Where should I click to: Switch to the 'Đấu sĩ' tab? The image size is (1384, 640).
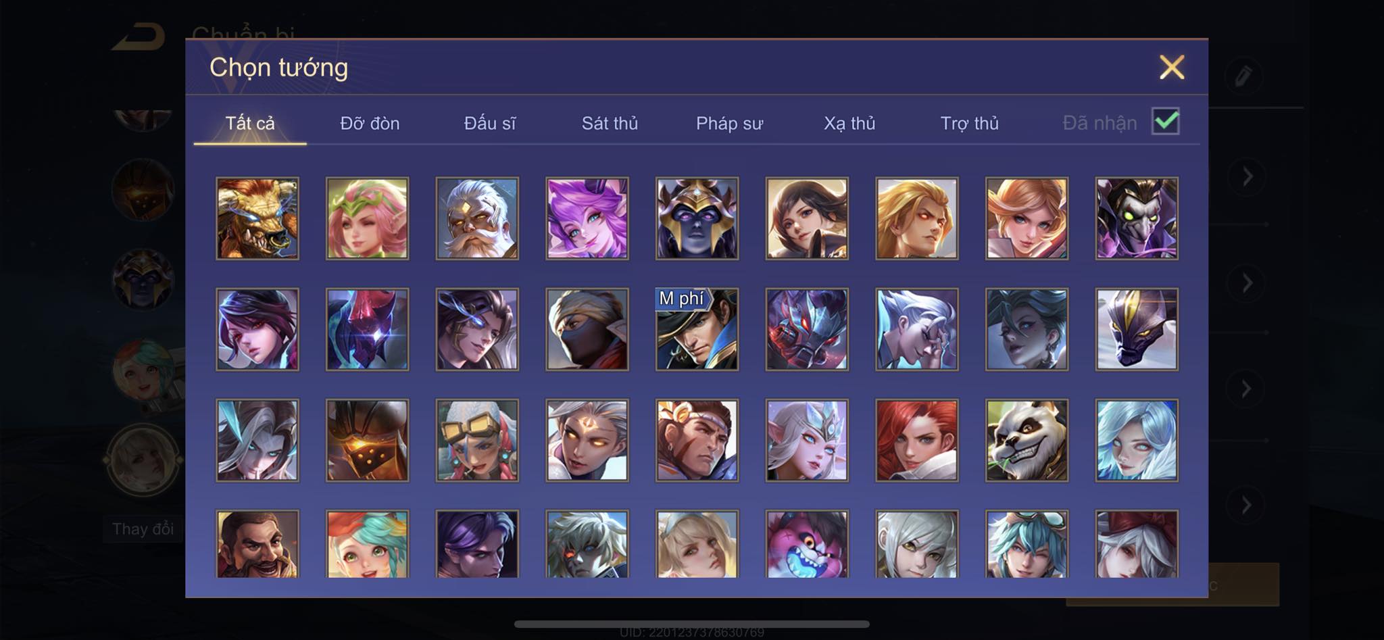tap(490, 123)
